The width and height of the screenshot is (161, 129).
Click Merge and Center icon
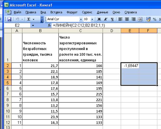[x=140, y=19]
